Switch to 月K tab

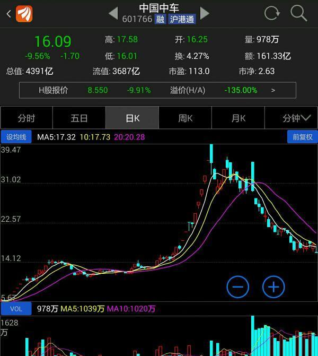click(238, 118)
